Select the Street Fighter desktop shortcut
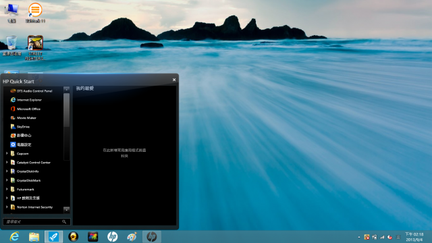432x243 pixels. point(35,48)
